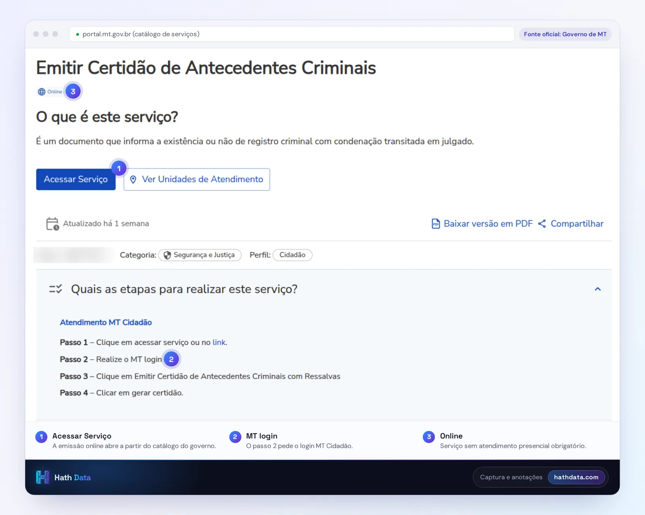The width and height of the screenshot is (645, 515).
Task: Click "Passo 4 – Clicar em gerar certidão."
Action: tap(121, 393)
